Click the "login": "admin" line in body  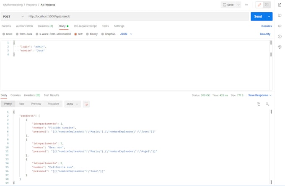(33, 47)
